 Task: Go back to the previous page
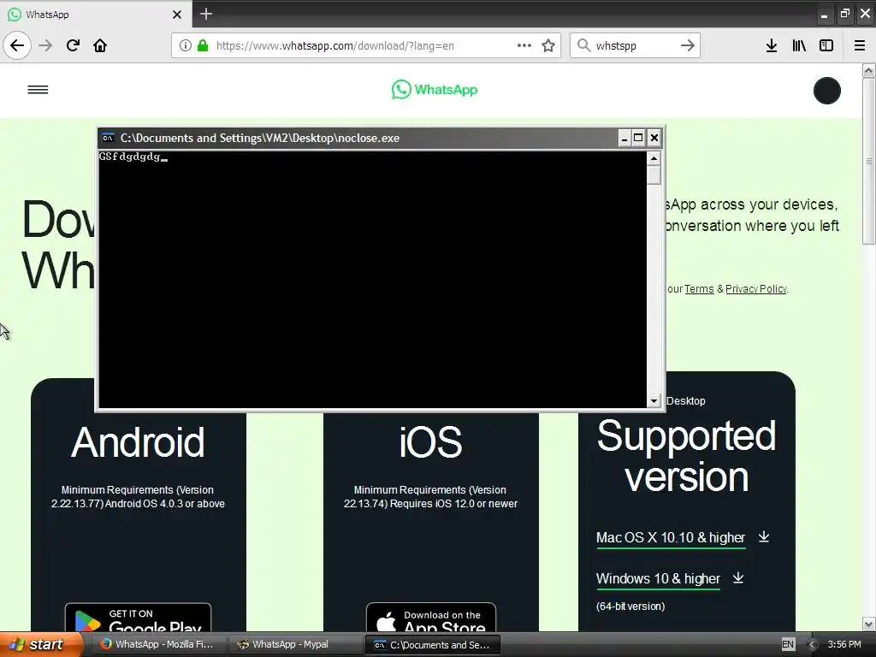coord(17,45)
